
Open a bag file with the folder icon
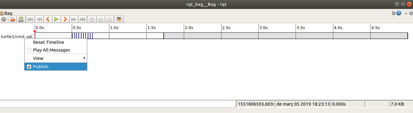12,19
